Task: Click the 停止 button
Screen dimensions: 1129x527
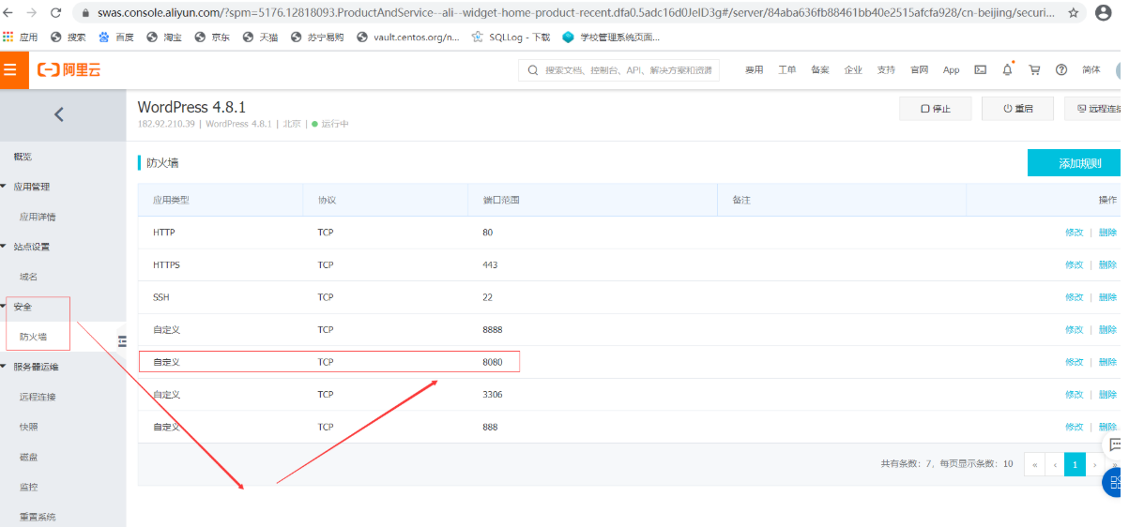Action: pos(936,109)
